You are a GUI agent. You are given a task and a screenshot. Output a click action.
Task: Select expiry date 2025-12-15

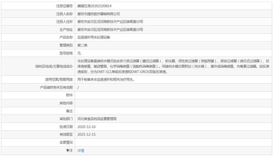click(x=87, y=134)
